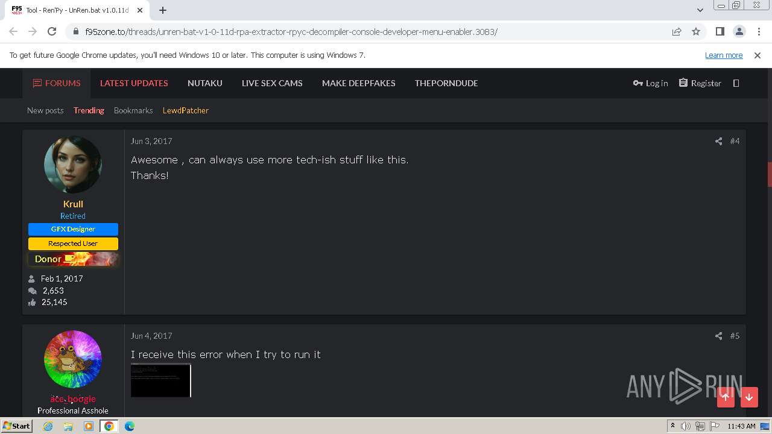Open the Chrome profile avatar
The width and height of the screenshot is (772, 434).
pyautogui.click(x=739, y=31)
